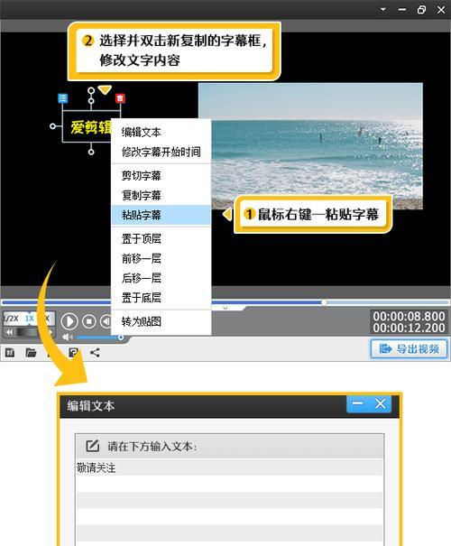Choose 剪切字幕 in the context menu
The height and width of the screenshot is (546, 451).
click(161, 175)
